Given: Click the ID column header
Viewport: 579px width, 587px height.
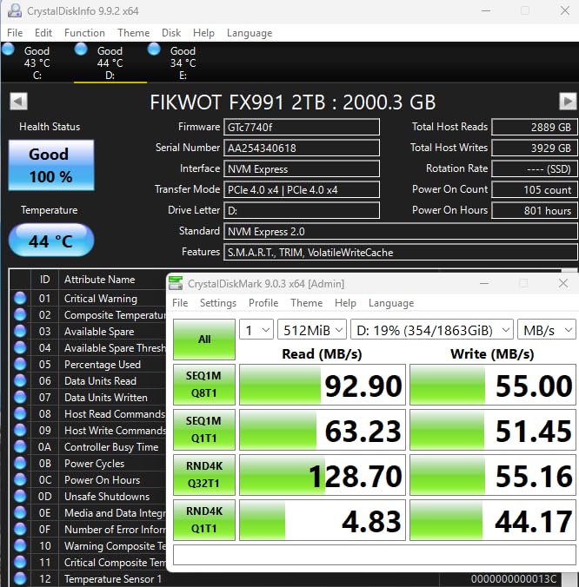Looking at the screenshot, I should pos(44,280).
